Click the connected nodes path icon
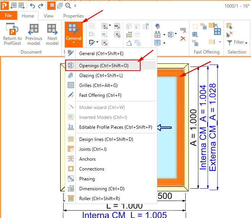 click(92, 34)
